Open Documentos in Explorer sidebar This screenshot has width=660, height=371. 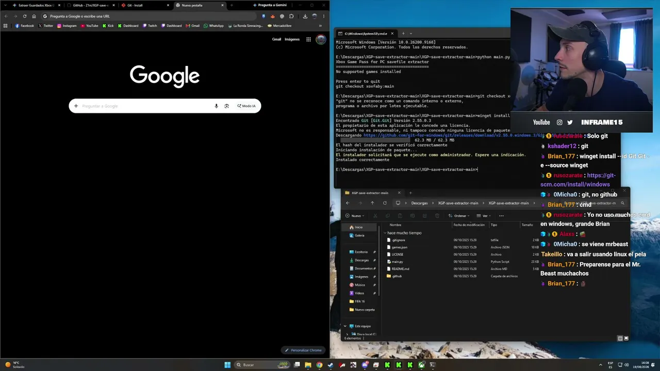[x=364, y=268]
